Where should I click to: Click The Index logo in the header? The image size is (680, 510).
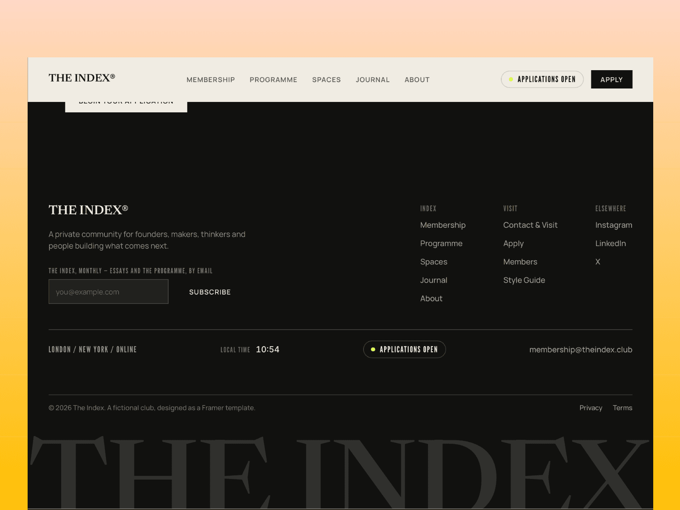pyautogui.click(x=82, y=78)
